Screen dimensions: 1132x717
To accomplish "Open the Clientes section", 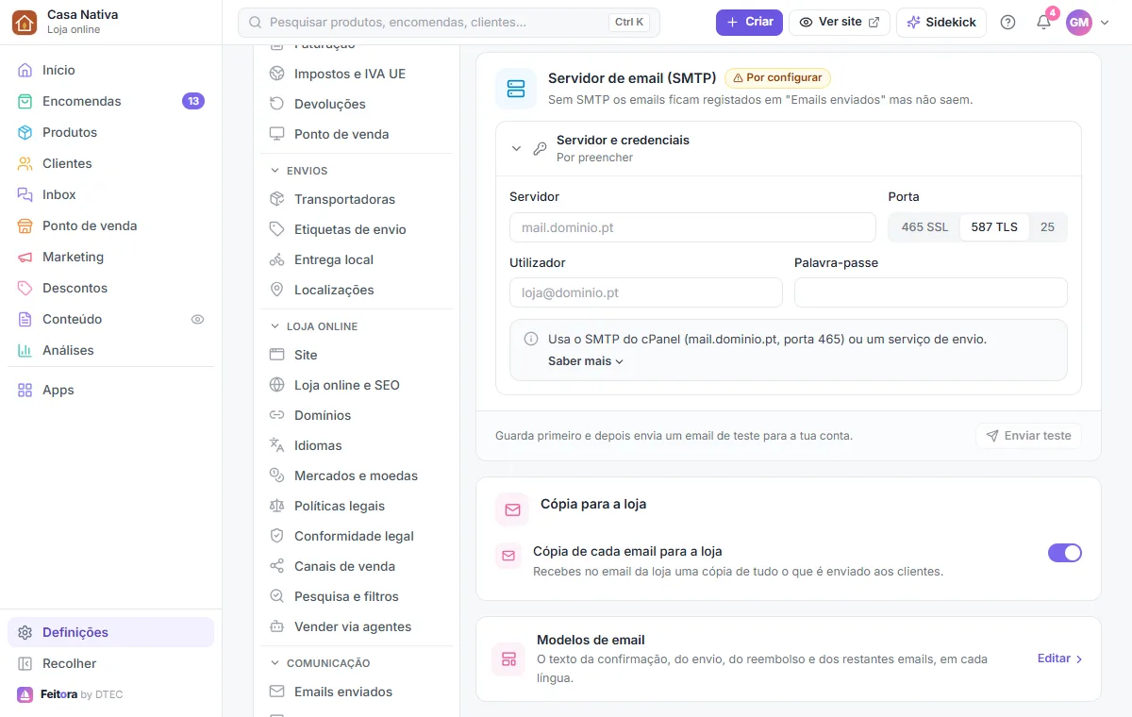I will [x=110, y=163].
